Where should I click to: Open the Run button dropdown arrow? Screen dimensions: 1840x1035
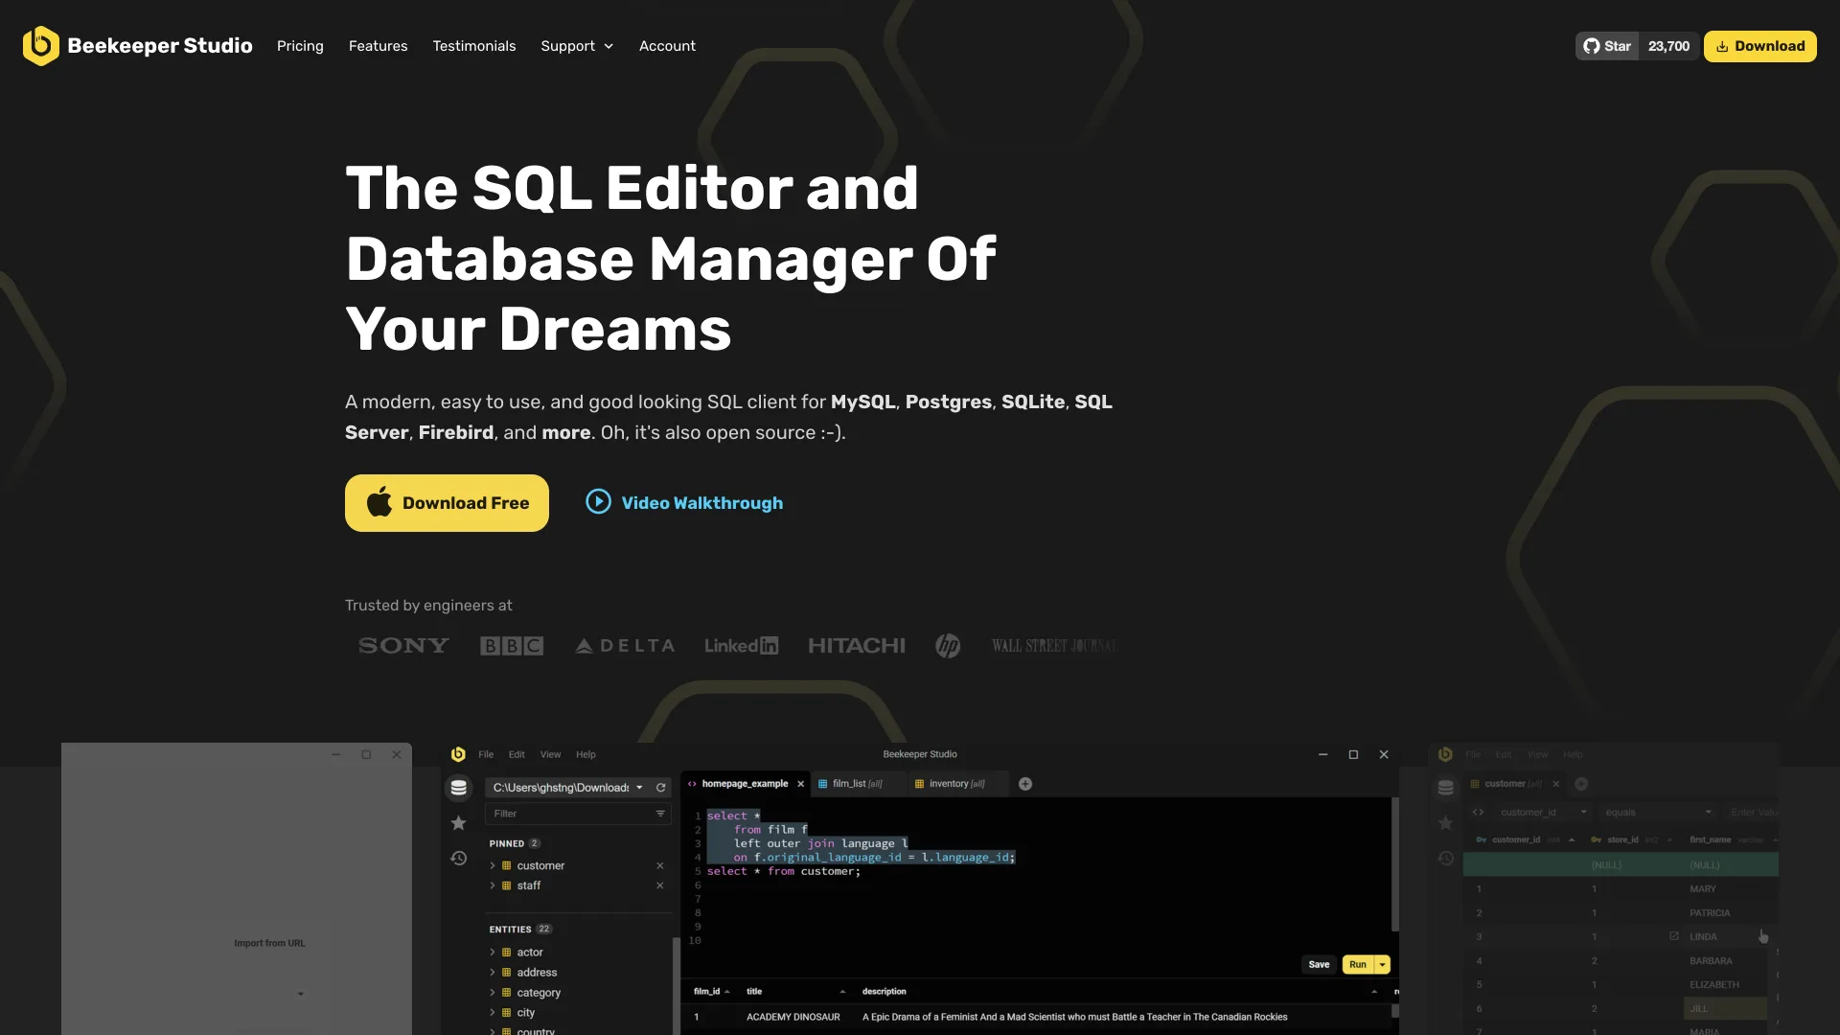pyautogui.click(x=1382, y=965)
